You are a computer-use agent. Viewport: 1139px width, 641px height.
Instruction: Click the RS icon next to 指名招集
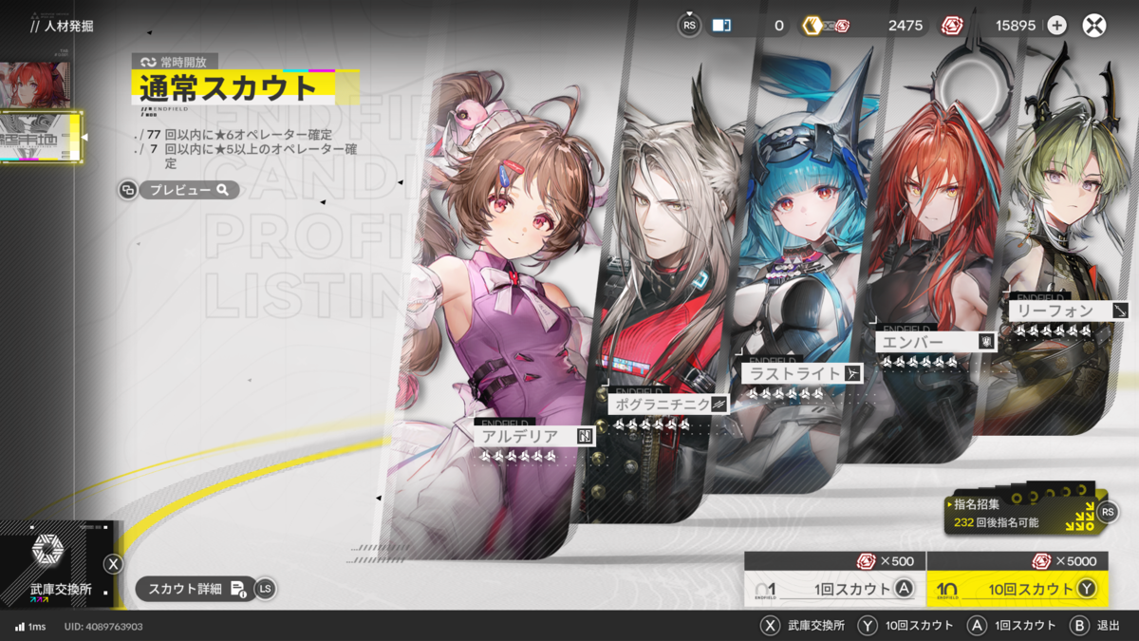1109,513
